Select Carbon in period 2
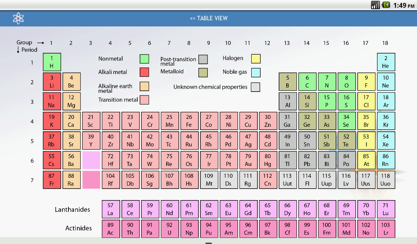This screenshot has height=244, width=417. [307, 81]
